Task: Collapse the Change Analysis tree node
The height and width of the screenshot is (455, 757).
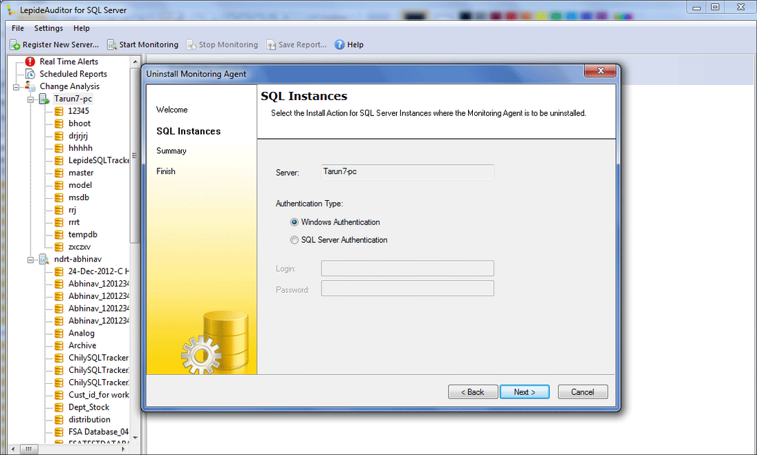Action: click(16, 87)
